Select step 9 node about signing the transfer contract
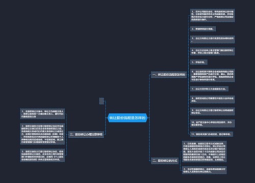 pos(213,111)
